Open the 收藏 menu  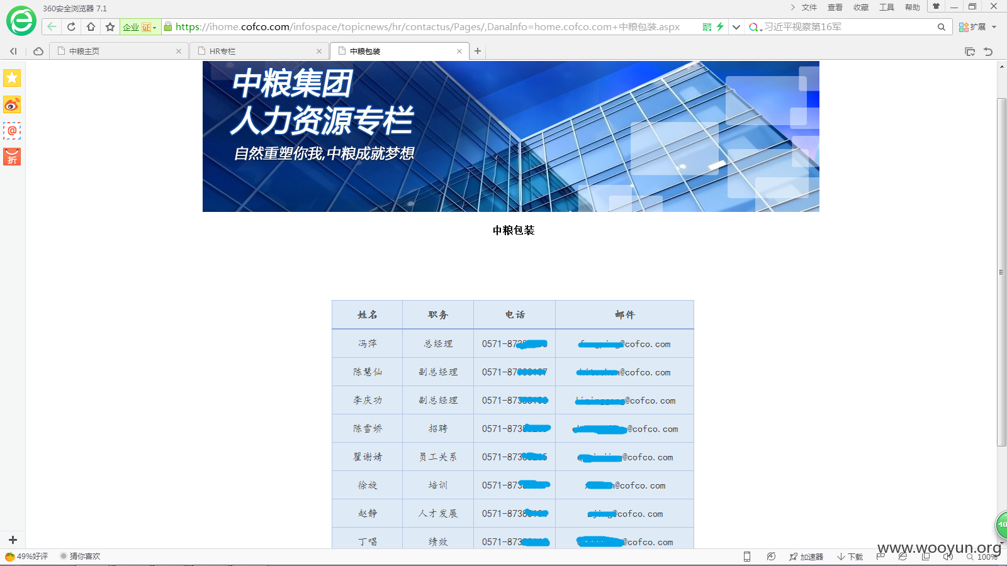(x=861, y=8)
